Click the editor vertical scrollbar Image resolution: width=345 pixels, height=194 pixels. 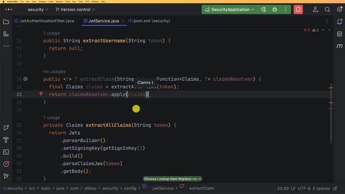click(x=331, y=114)
